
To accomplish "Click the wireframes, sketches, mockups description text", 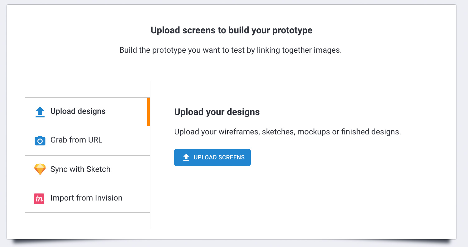I will point(287,132).
